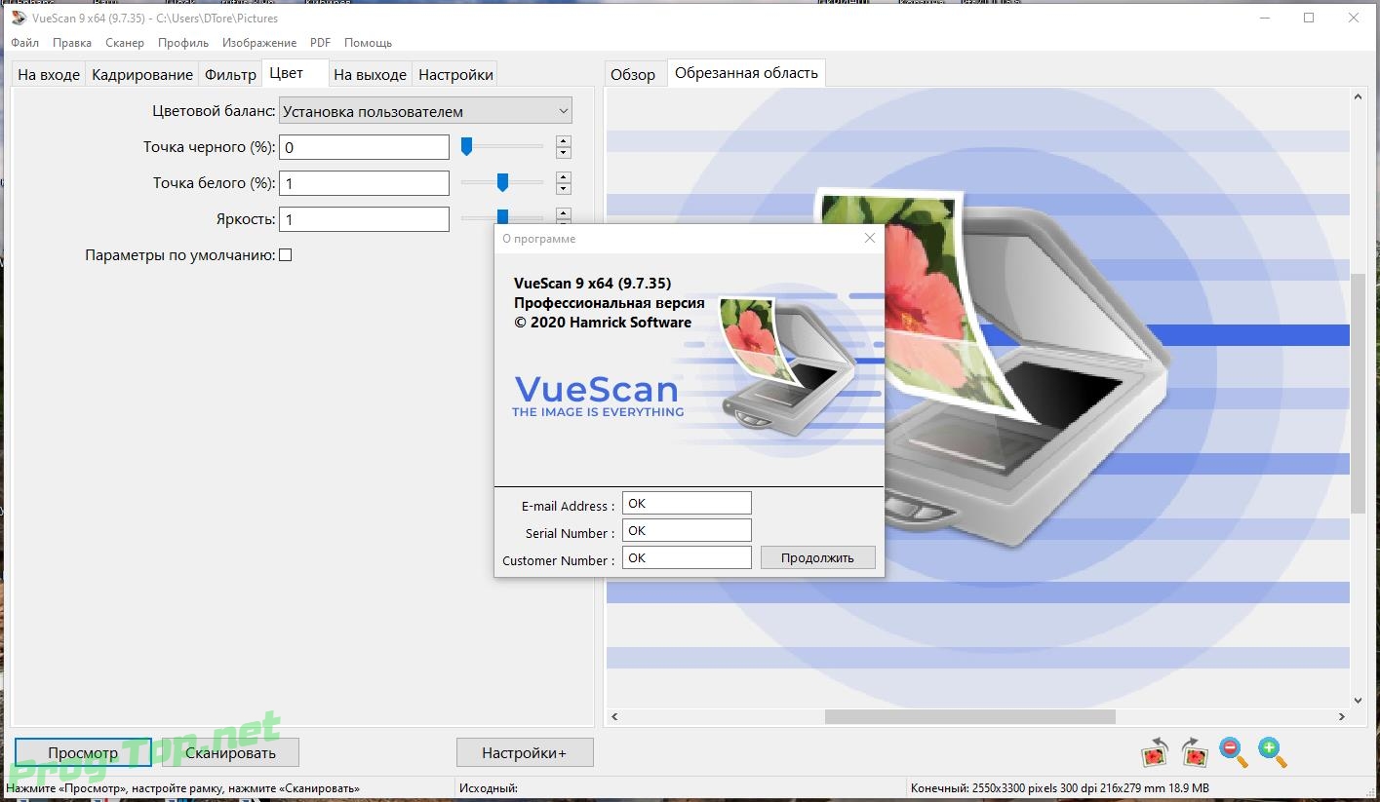The width and height of the screenshot is (1380, 802).
Task: Click the Яркость value field
Action: (x=364, y=219)
